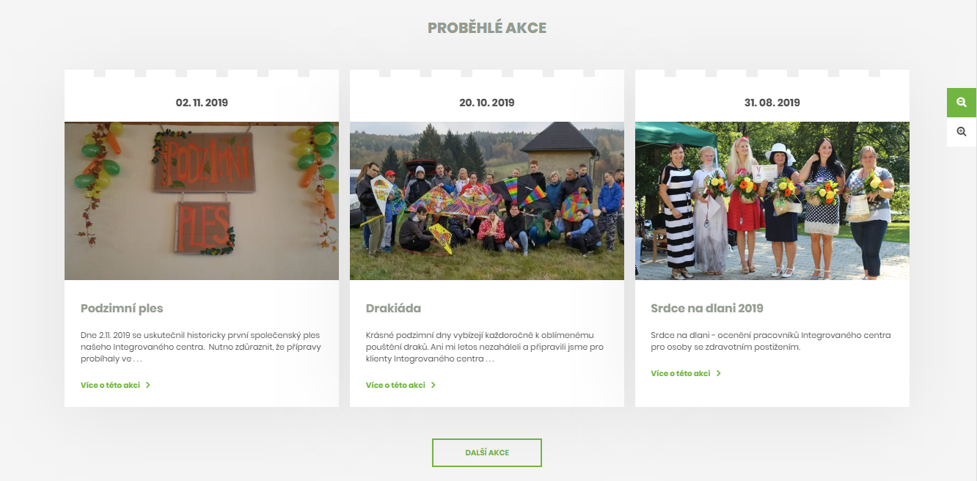Click the zoom-in magnifier icon

tap(962, 132)
